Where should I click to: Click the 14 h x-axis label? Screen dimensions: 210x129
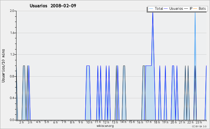123,122
